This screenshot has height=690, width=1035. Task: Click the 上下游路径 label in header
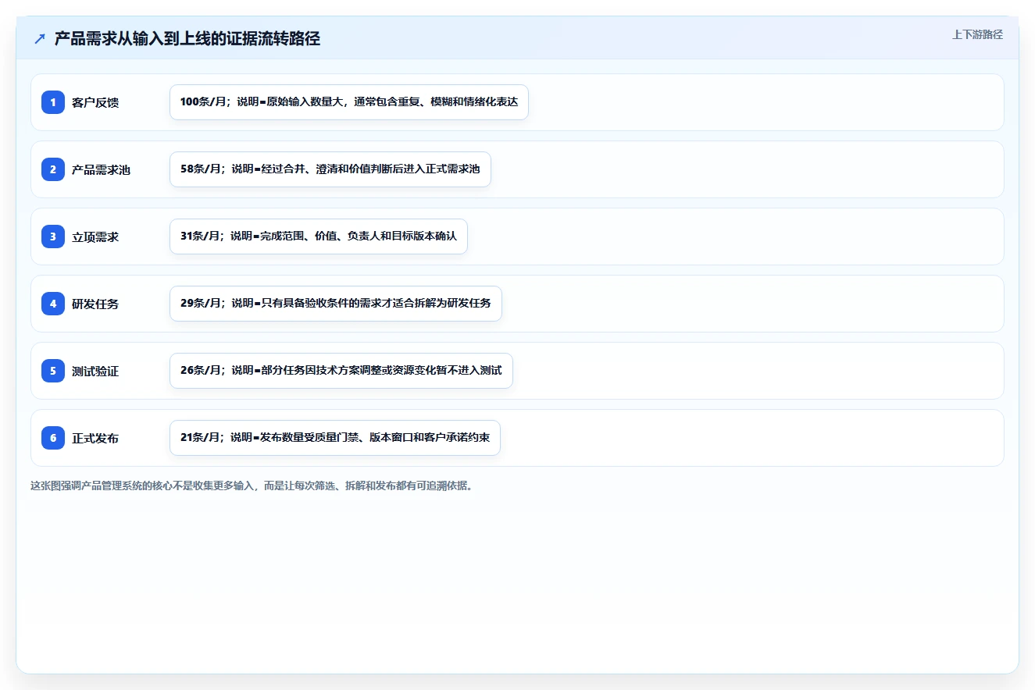tap(977, 34)
